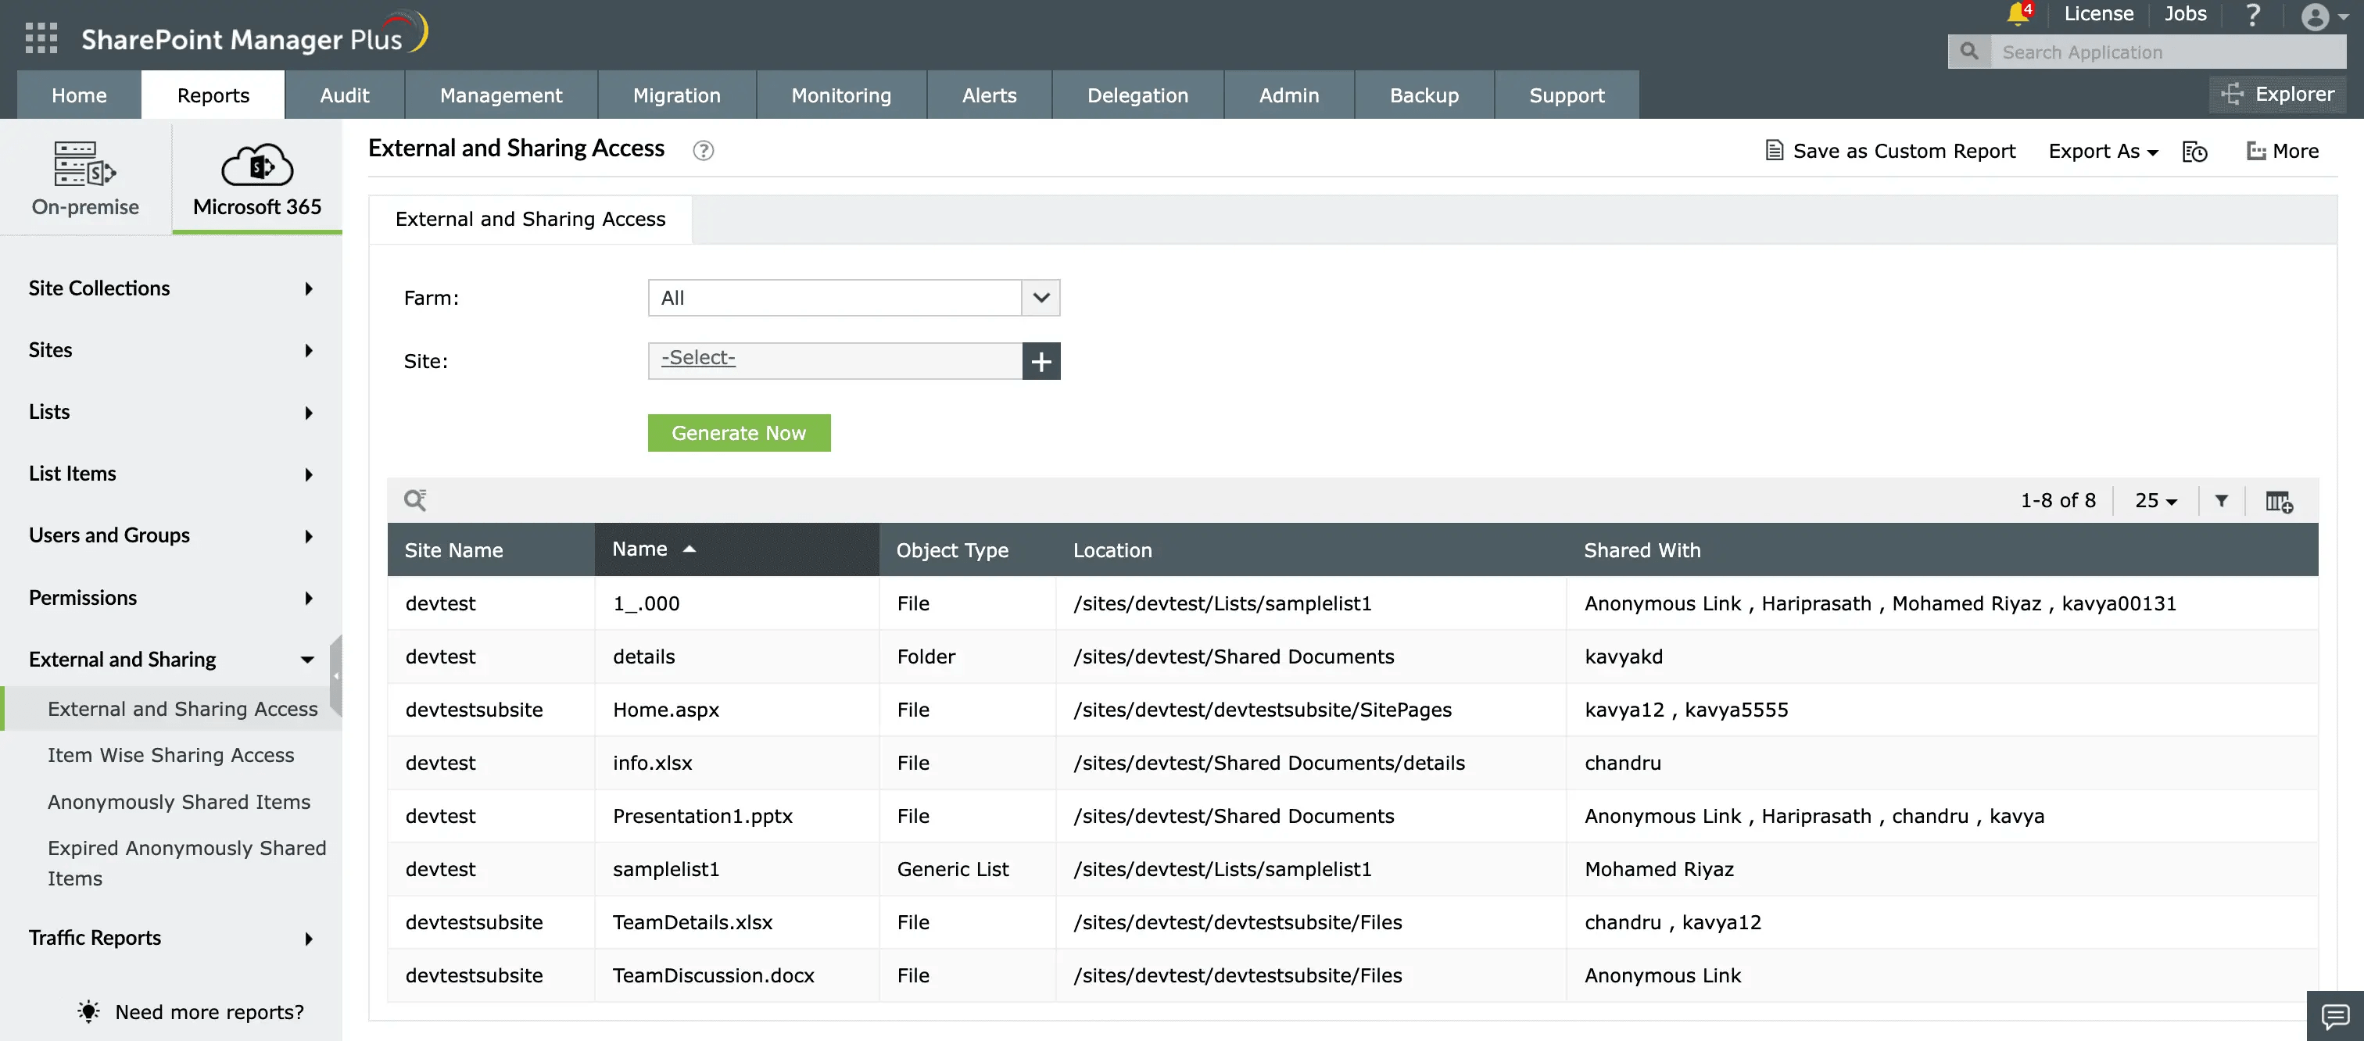Click the Site -Select- field
The image size is (2364, 1041).
point(834,361)
